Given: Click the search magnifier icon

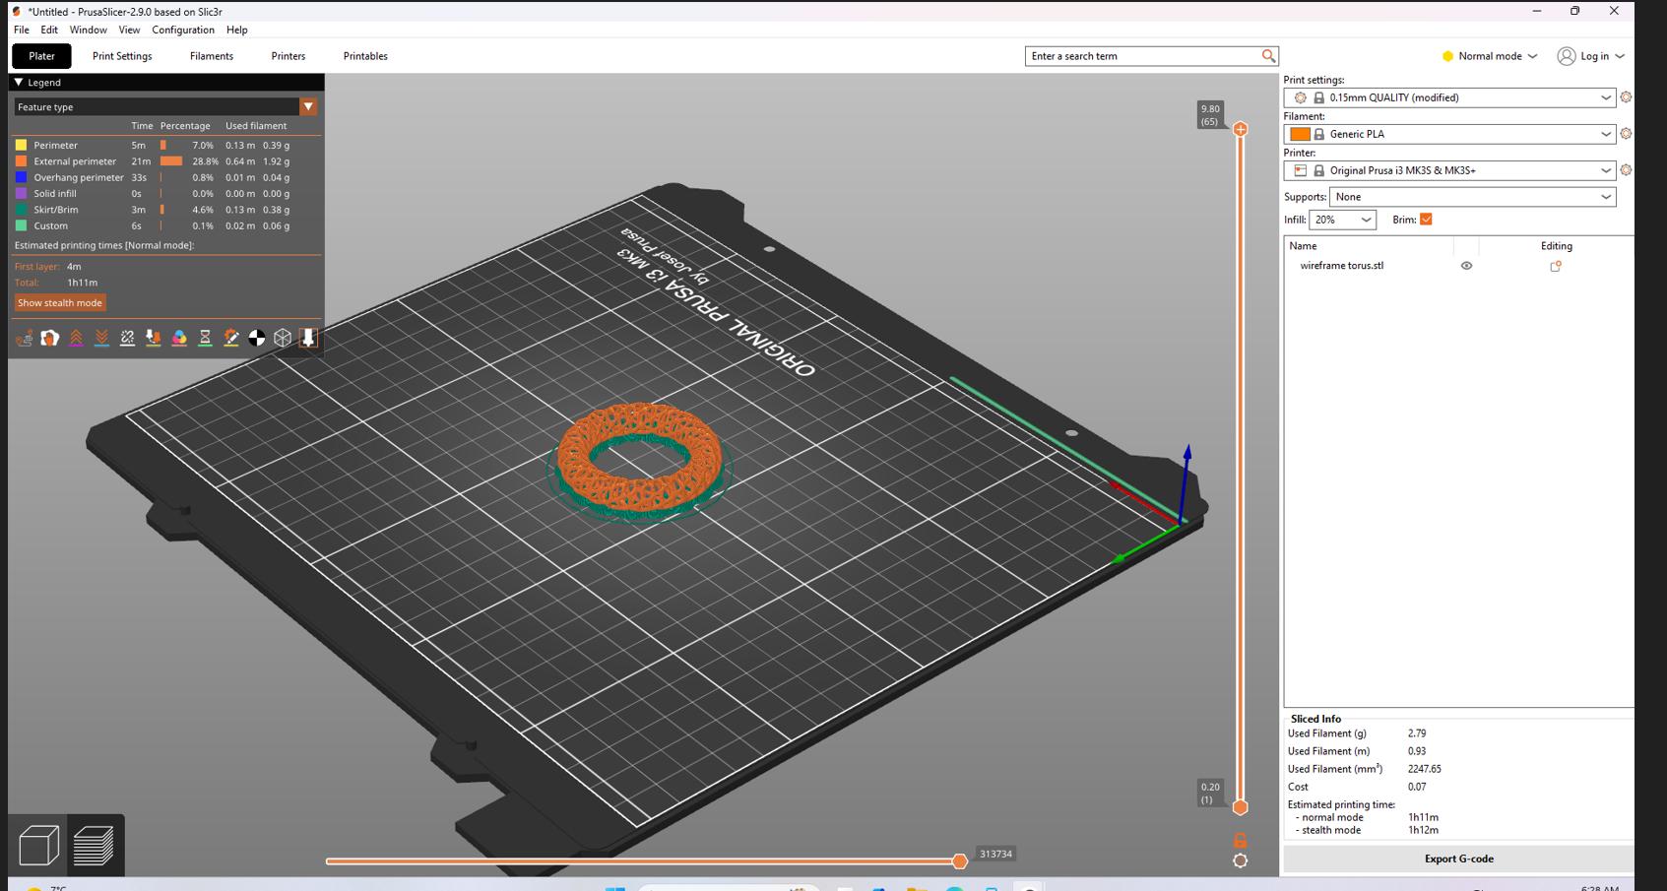Looking at the screenshot, I should (1268, 56).
